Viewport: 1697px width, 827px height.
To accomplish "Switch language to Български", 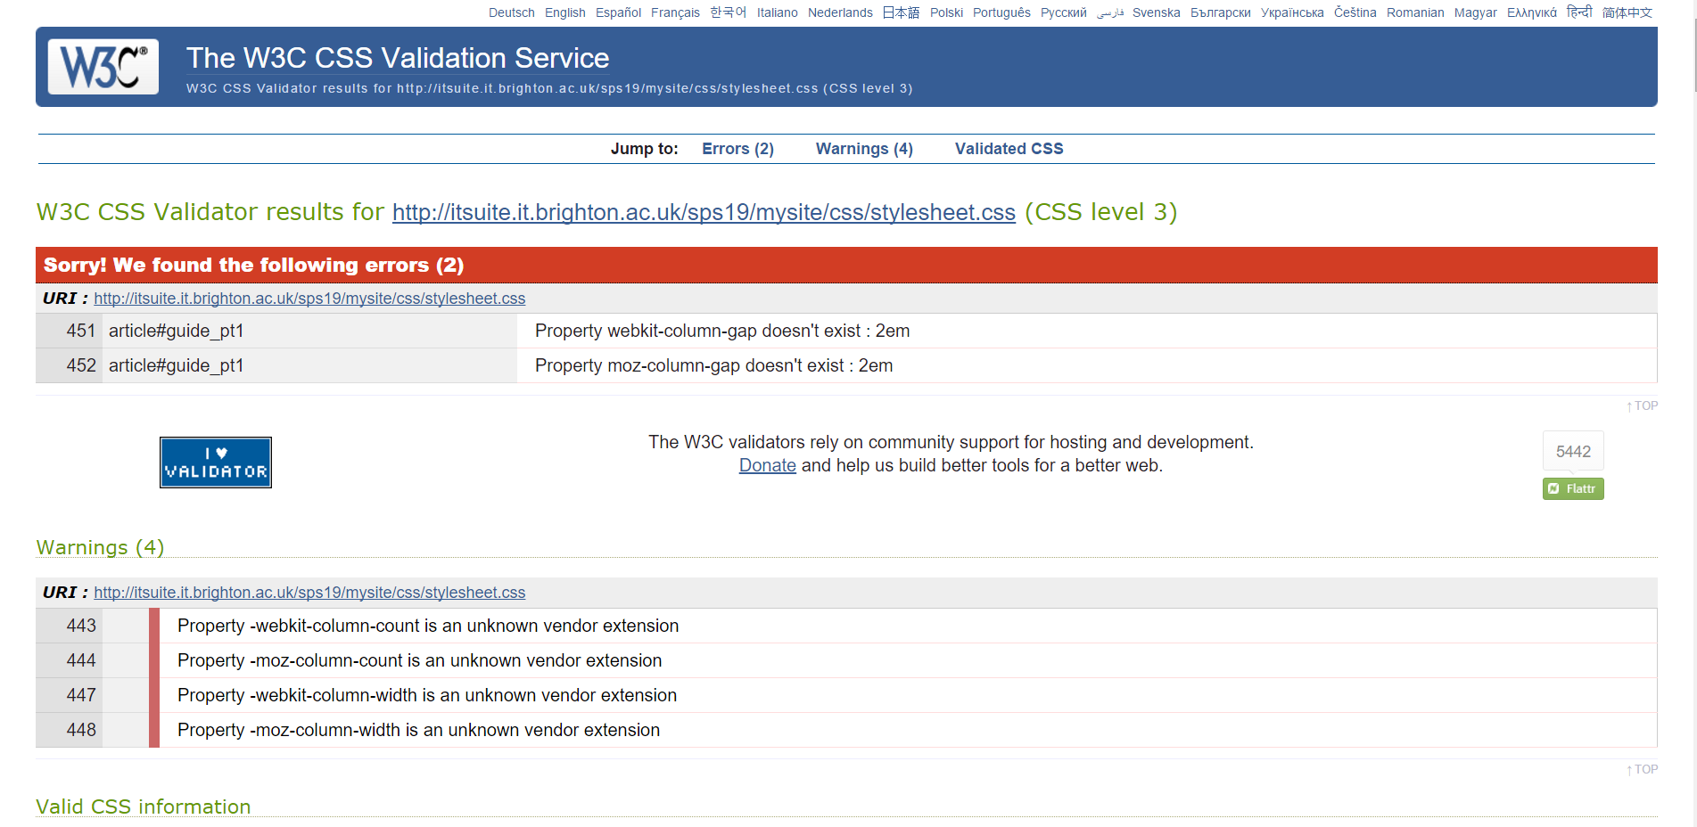I will tap(1221, 12).
